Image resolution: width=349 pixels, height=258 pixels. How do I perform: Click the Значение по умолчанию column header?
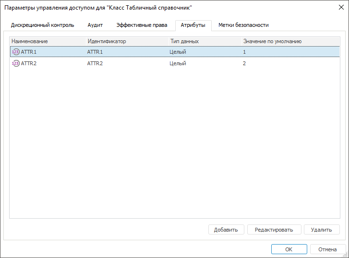[x=272, y=41]
